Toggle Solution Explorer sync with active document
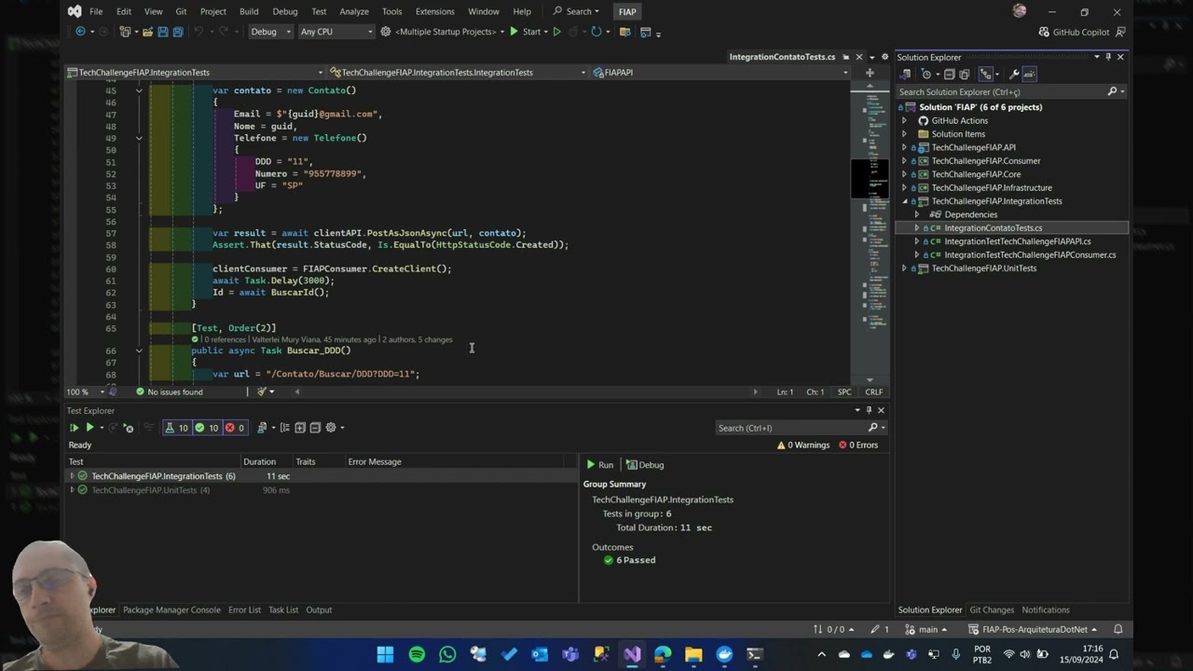Viewport: 1193px width, 671px height. [x=985, y=75]
